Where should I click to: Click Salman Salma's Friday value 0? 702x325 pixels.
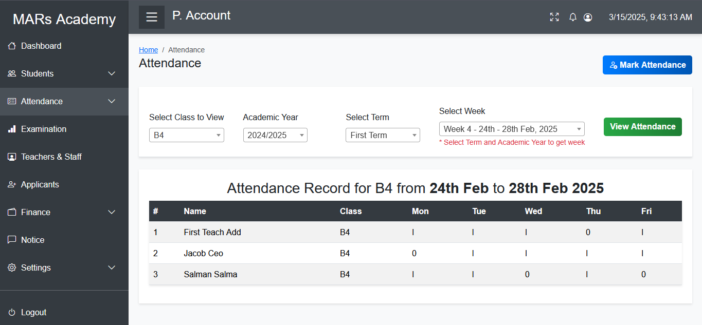pyautogui.click(x=643, y=274)
